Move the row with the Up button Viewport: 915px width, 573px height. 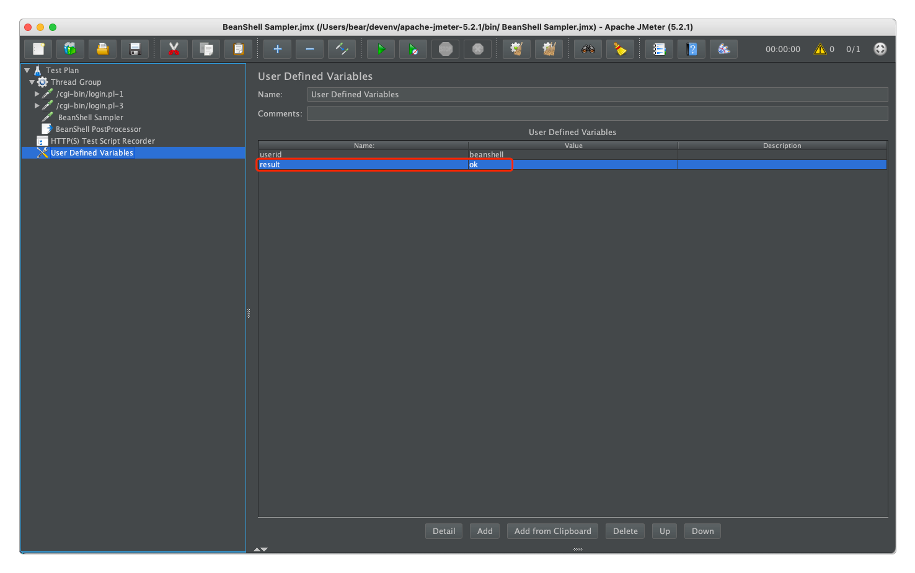coord(665,531)
